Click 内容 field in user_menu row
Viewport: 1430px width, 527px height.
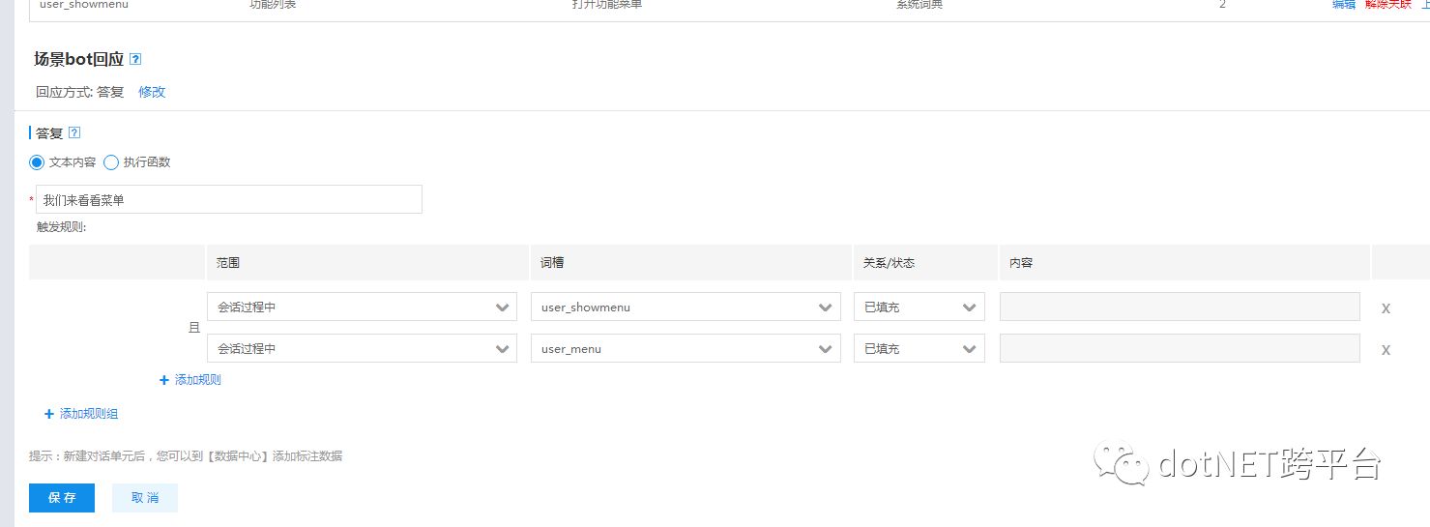1180,348
